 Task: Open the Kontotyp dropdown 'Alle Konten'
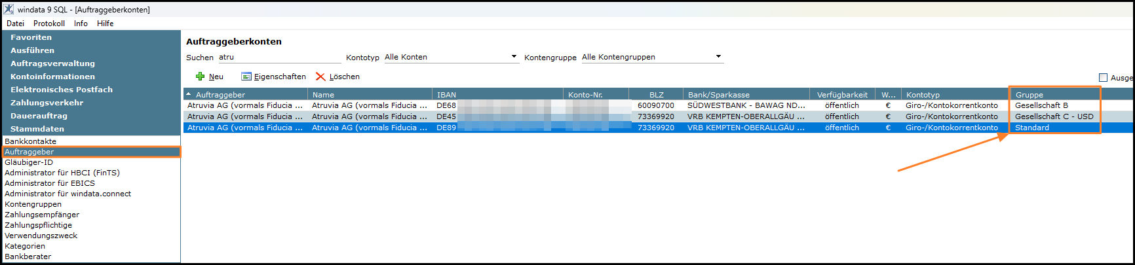point(451,57)
